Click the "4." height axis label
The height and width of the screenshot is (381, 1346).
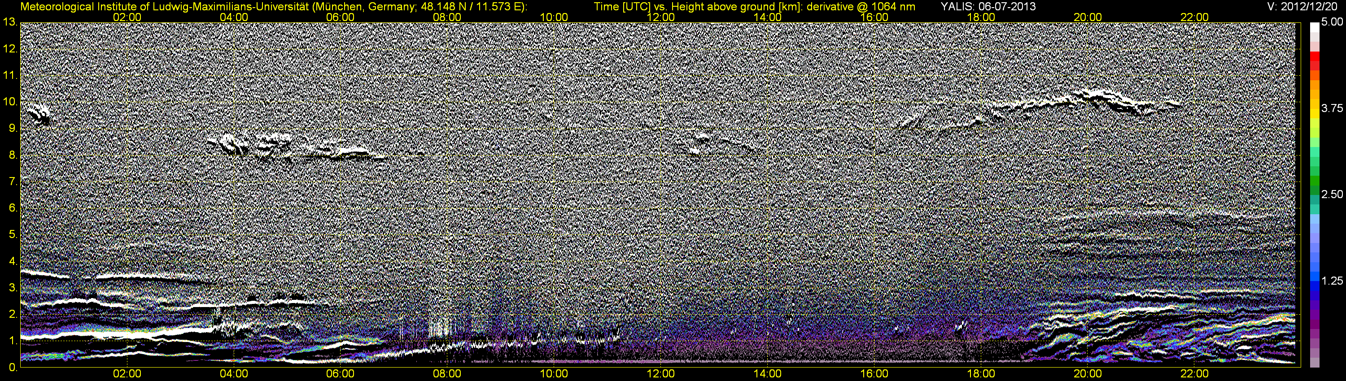(13, 261)
